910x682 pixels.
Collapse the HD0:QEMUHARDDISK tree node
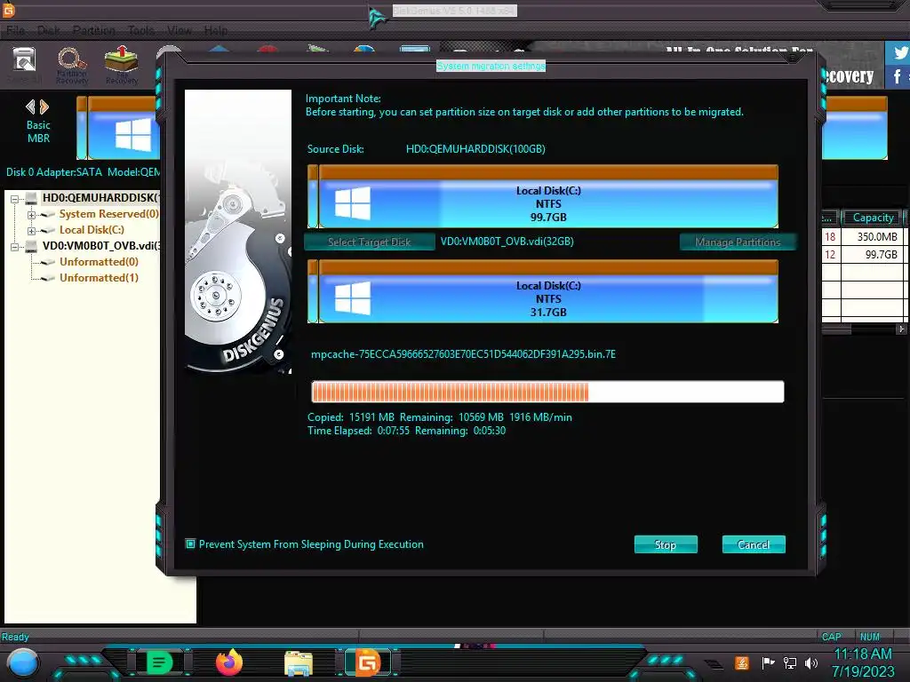point(15,199)
